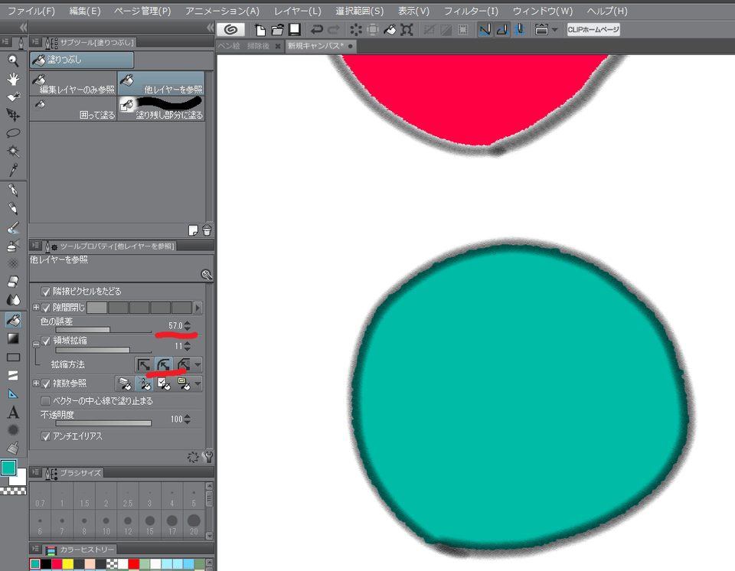Uncheck 隣接ピクセルをたどる checkbox
Screen dimensions: 735x571
point(46,292)
